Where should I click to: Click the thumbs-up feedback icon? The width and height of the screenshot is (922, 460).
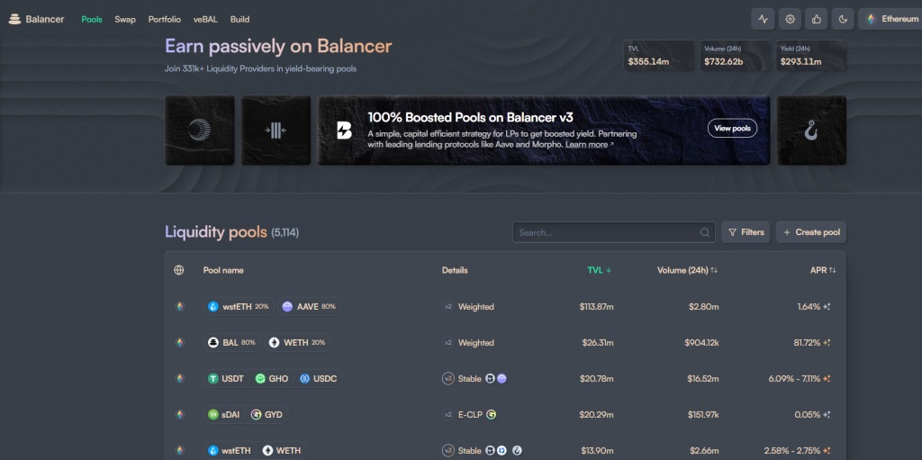coord(817,19)
